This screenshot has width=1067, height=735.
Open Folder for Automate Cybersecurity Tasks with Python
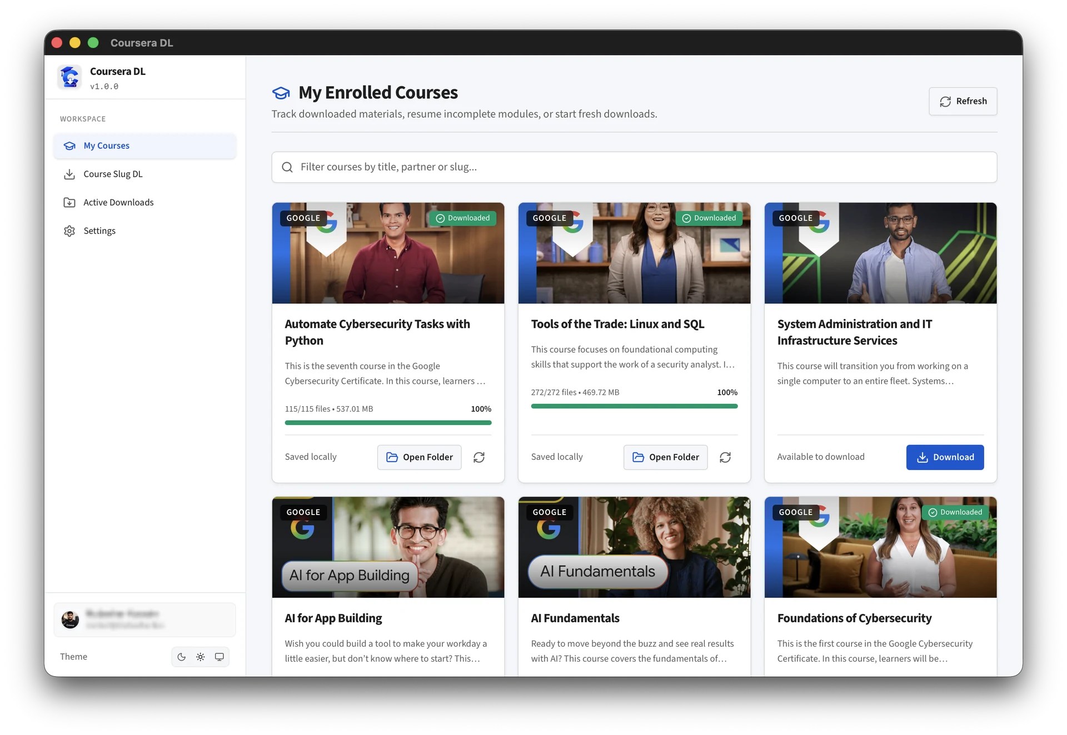[x=420, y=457]
